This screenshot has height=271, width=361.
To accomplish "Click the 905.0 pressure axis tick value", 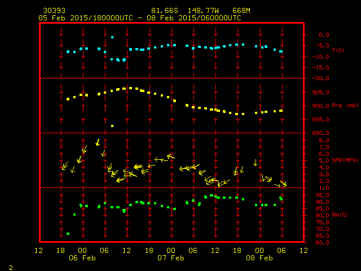I will click(x=319, y=92).
